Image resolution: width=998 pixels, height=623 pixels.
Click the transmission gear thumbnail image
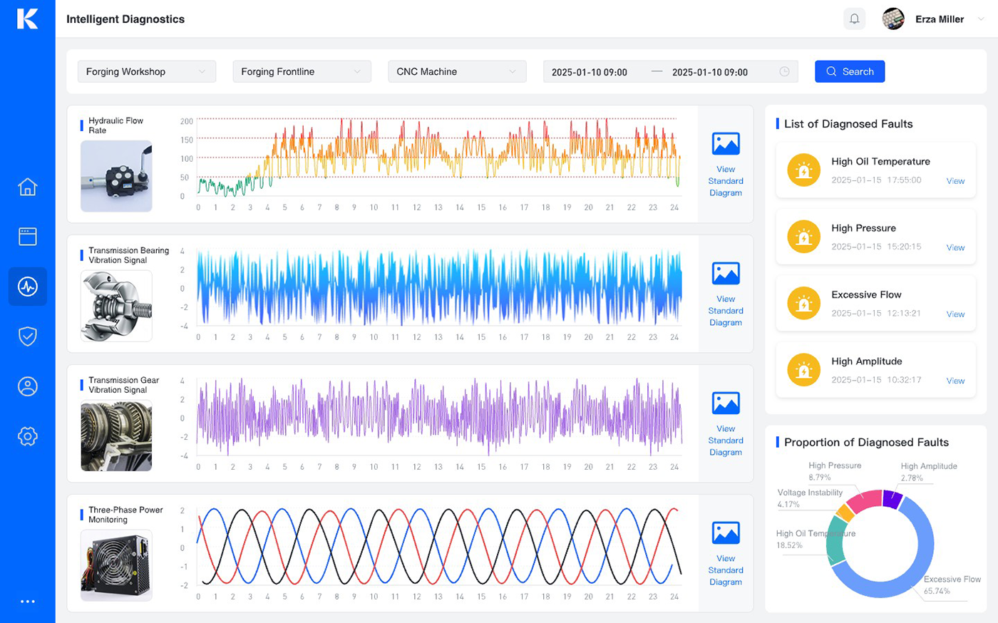(116, 436)
